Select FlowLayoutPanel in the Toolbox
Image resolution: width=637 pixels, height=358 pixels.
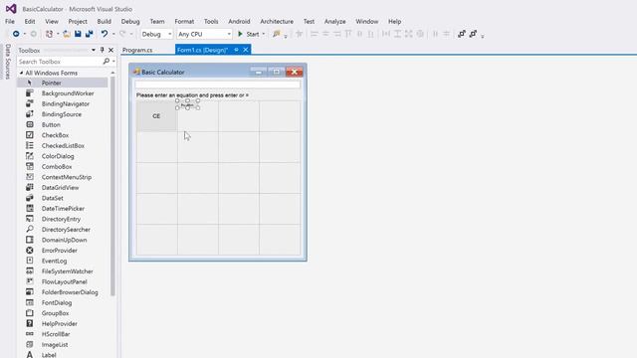63,281
